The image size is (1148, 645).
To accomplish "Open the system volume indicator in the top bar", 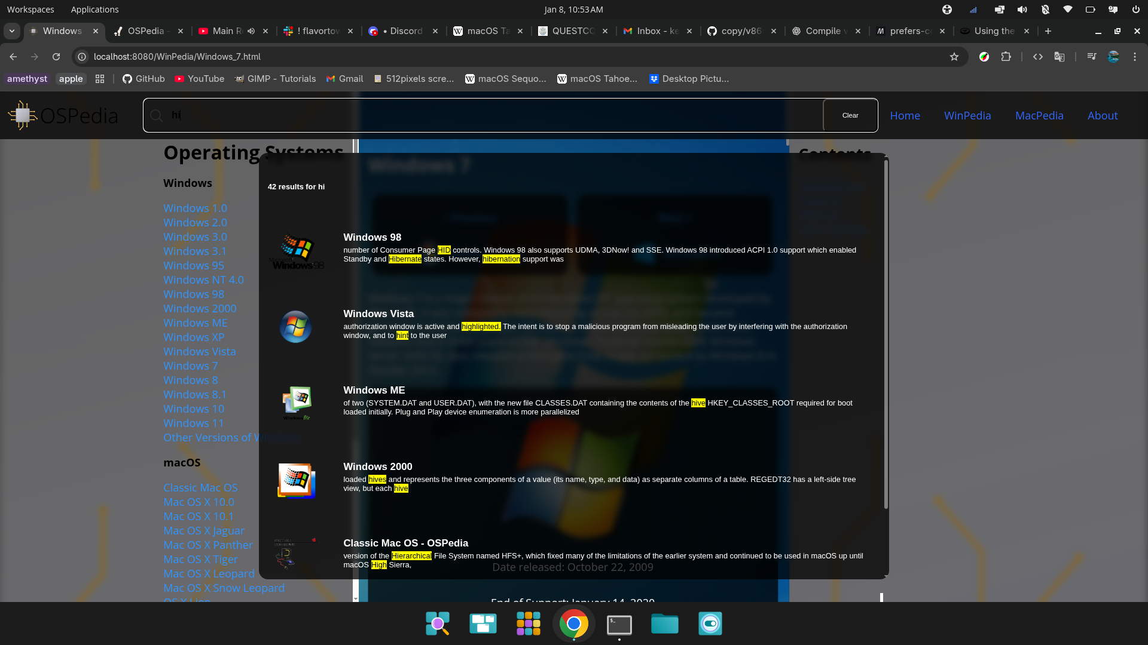I will (x=1022, y=10).
